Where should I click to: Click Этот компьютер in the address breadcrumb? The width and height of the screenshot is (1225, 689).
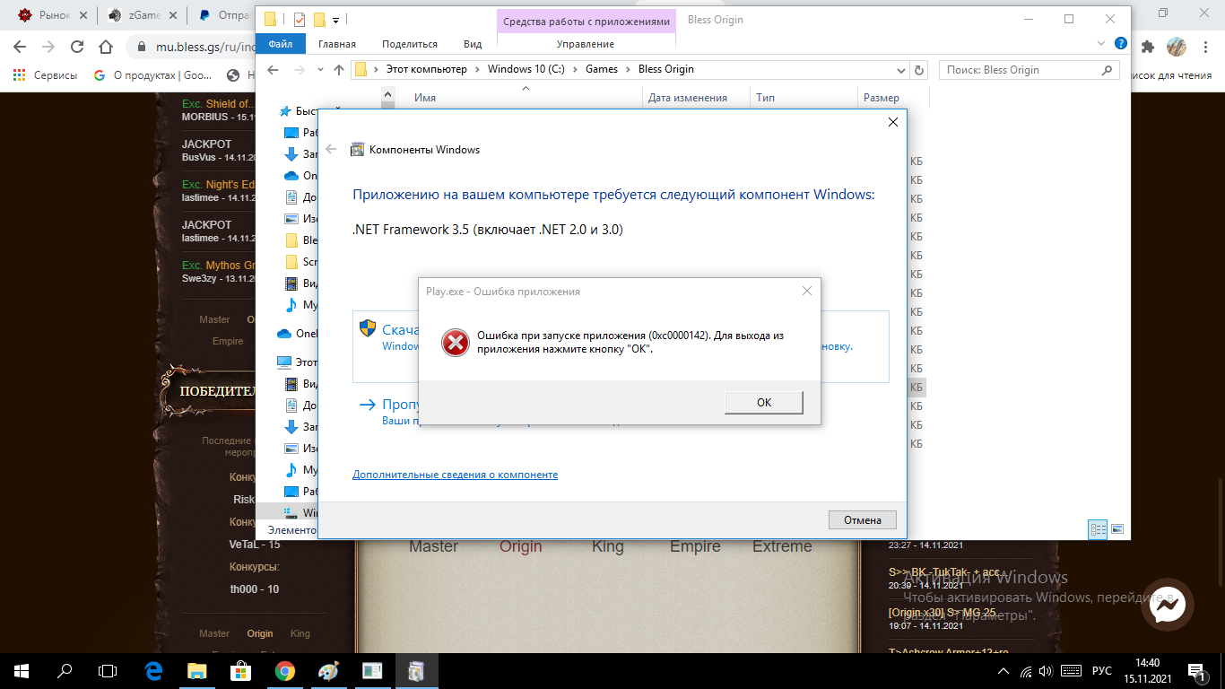click(x=426, y=69)
